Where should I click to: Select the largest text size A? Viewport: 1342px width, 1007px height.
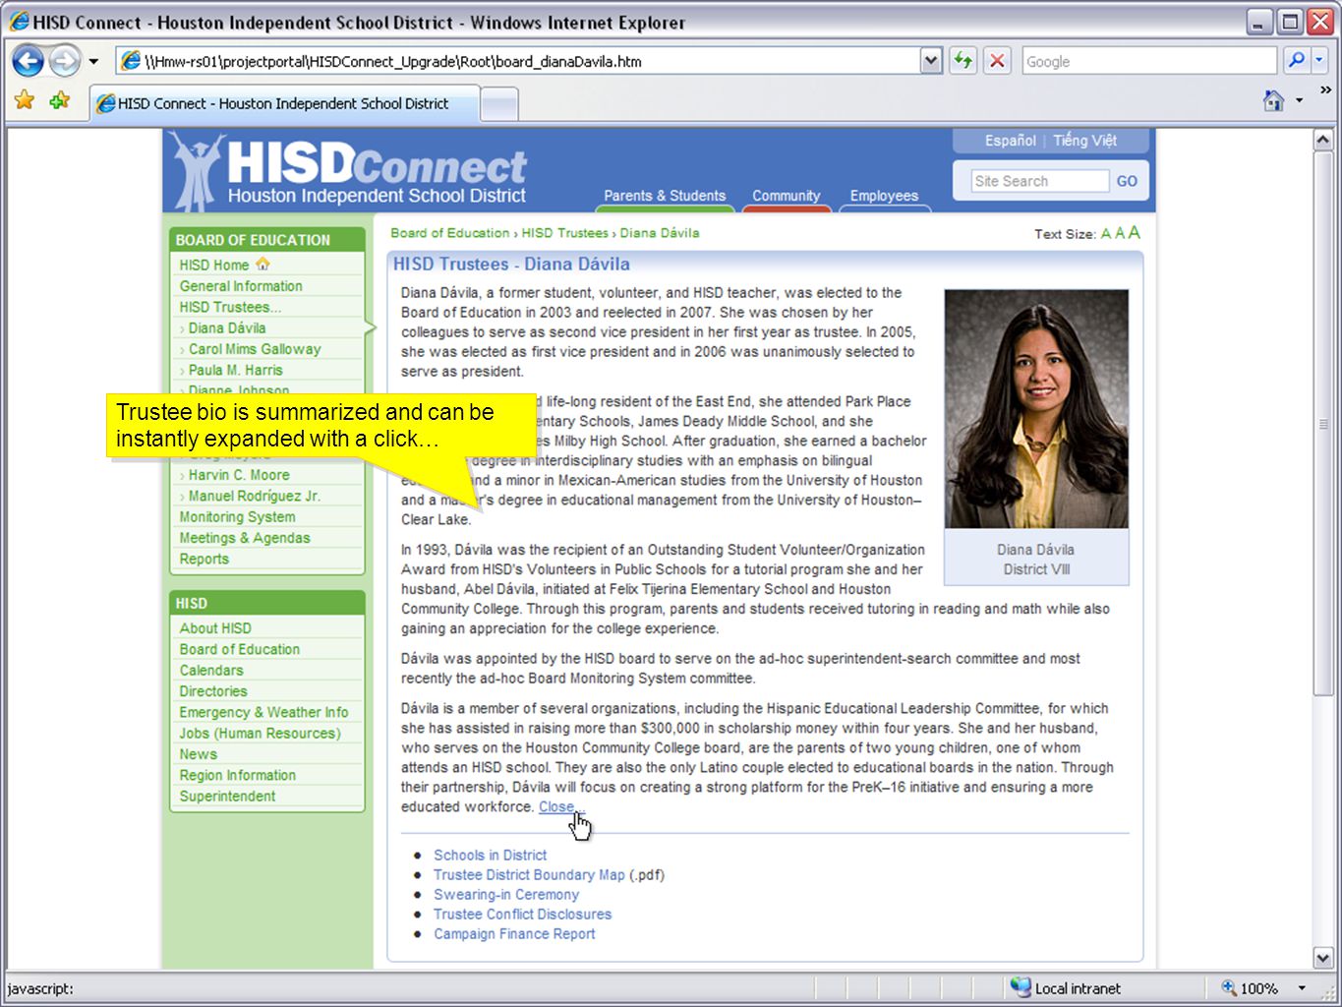pyautogui.click(x=1135, y=232)
